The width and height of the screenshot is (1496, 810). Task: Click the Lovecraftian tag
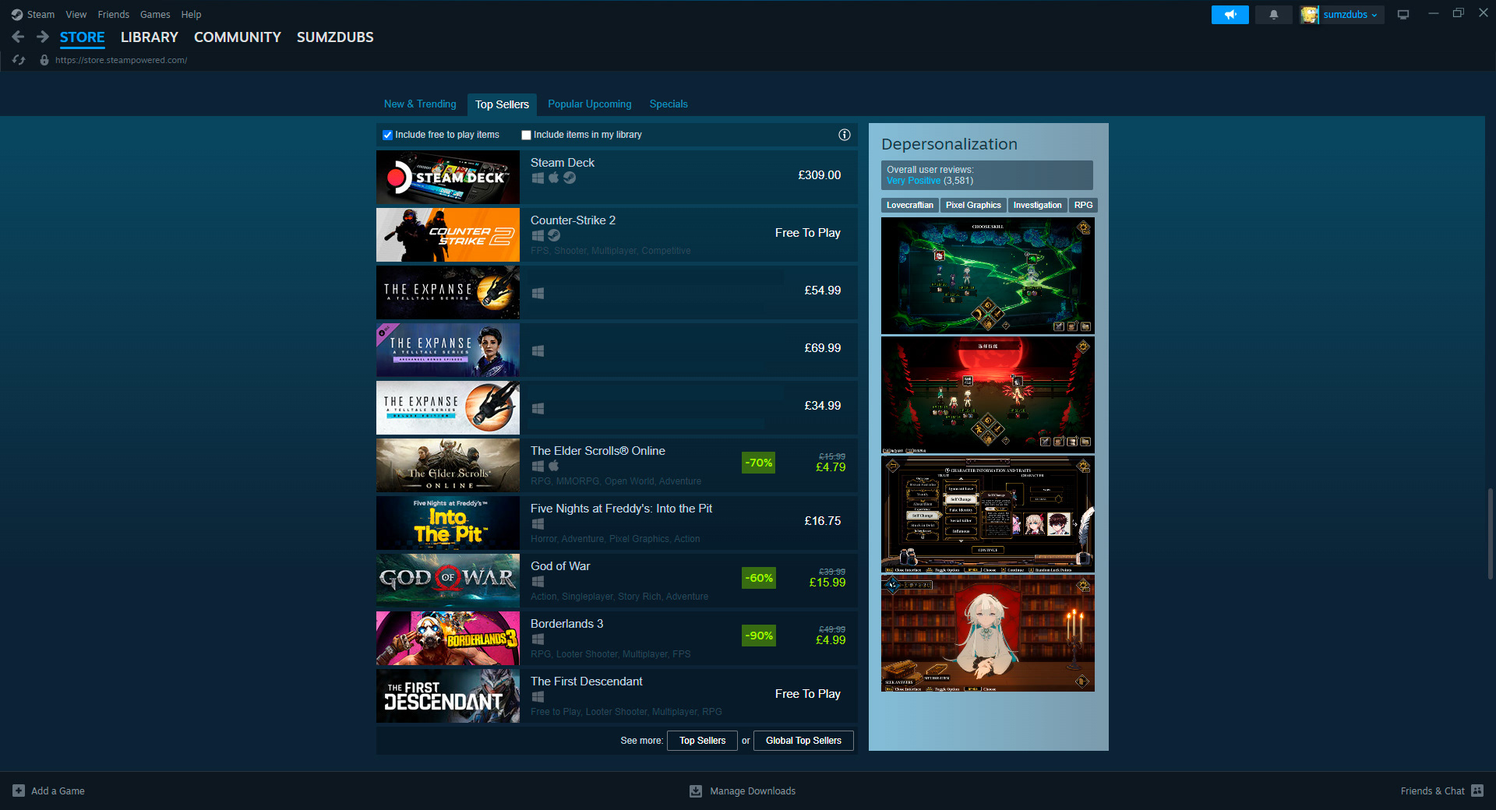(909, 205)
